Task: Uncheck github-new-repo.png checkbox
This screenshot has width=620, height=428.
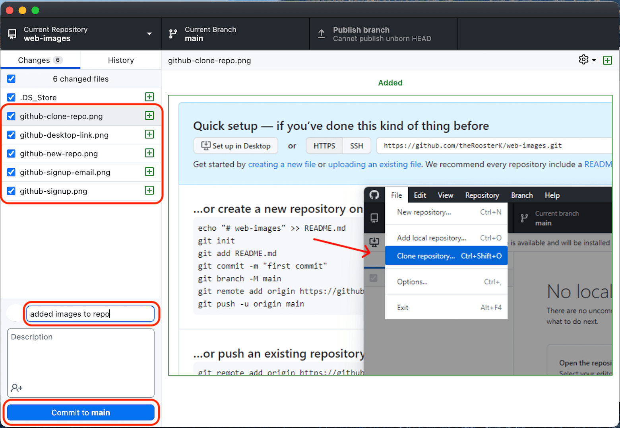Action: point(11,154)
